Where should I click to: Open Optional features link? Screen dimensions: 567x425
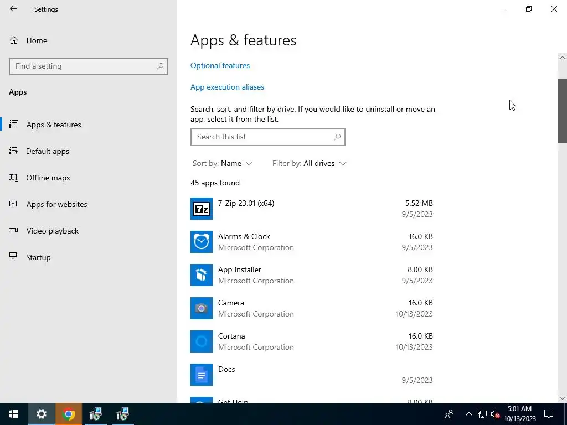click(x=220, y=65)
